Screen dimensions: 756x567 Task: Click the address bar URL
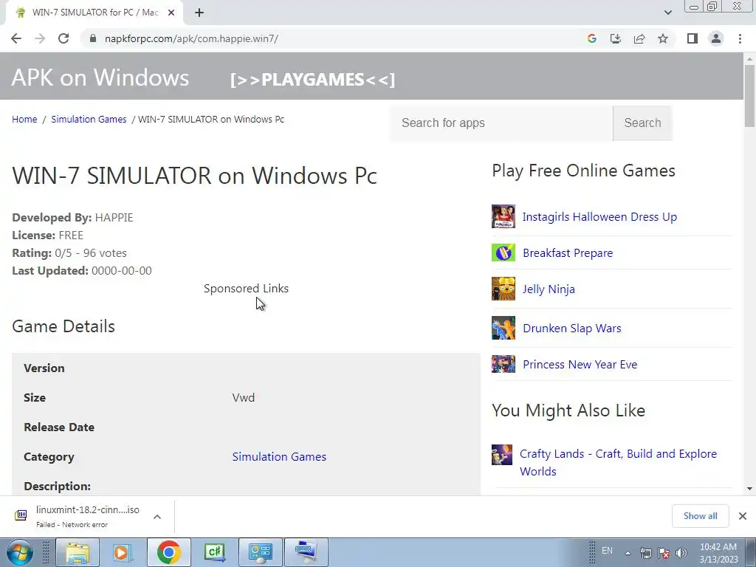click(x=191, y=38)
